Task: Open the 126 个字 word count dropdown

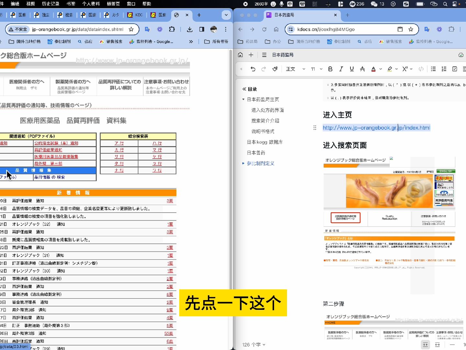Action: (254, 344)
